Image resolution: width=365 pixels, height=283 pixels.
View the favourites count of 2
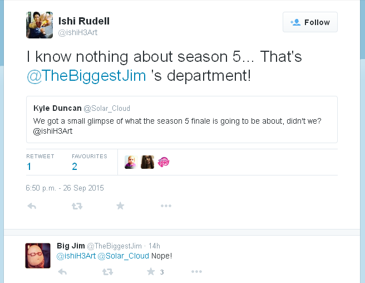75,166
